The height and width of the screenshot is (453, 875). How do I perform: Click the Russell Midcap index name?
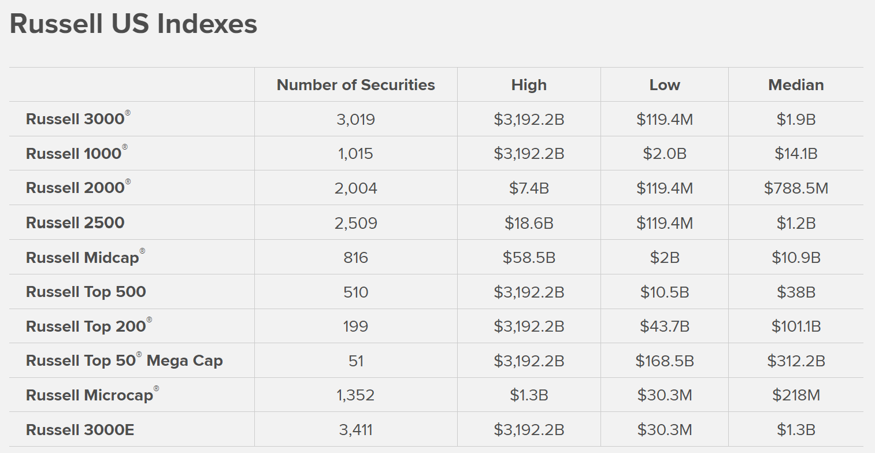pyautogui.click(x=86, y=257)
